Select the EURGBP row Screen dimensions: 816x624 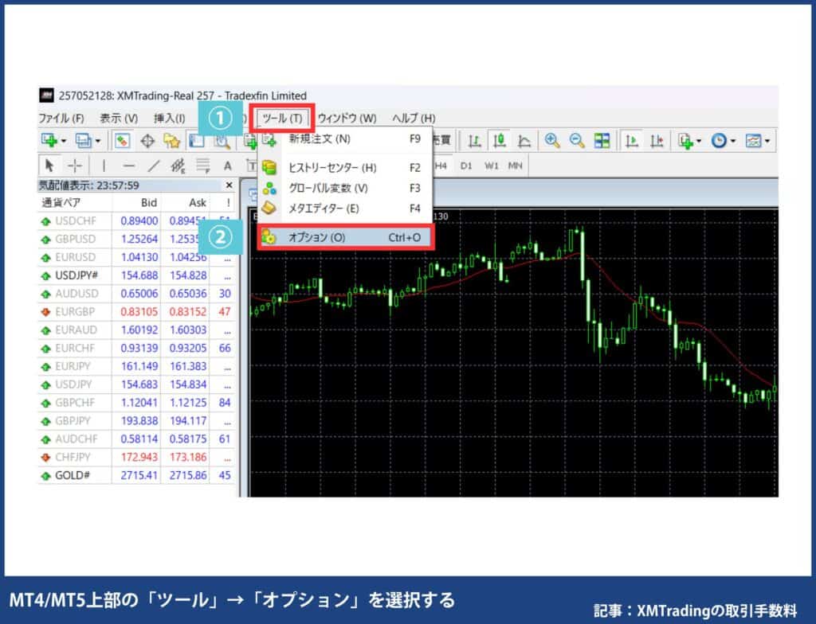[x=136, y=312]
